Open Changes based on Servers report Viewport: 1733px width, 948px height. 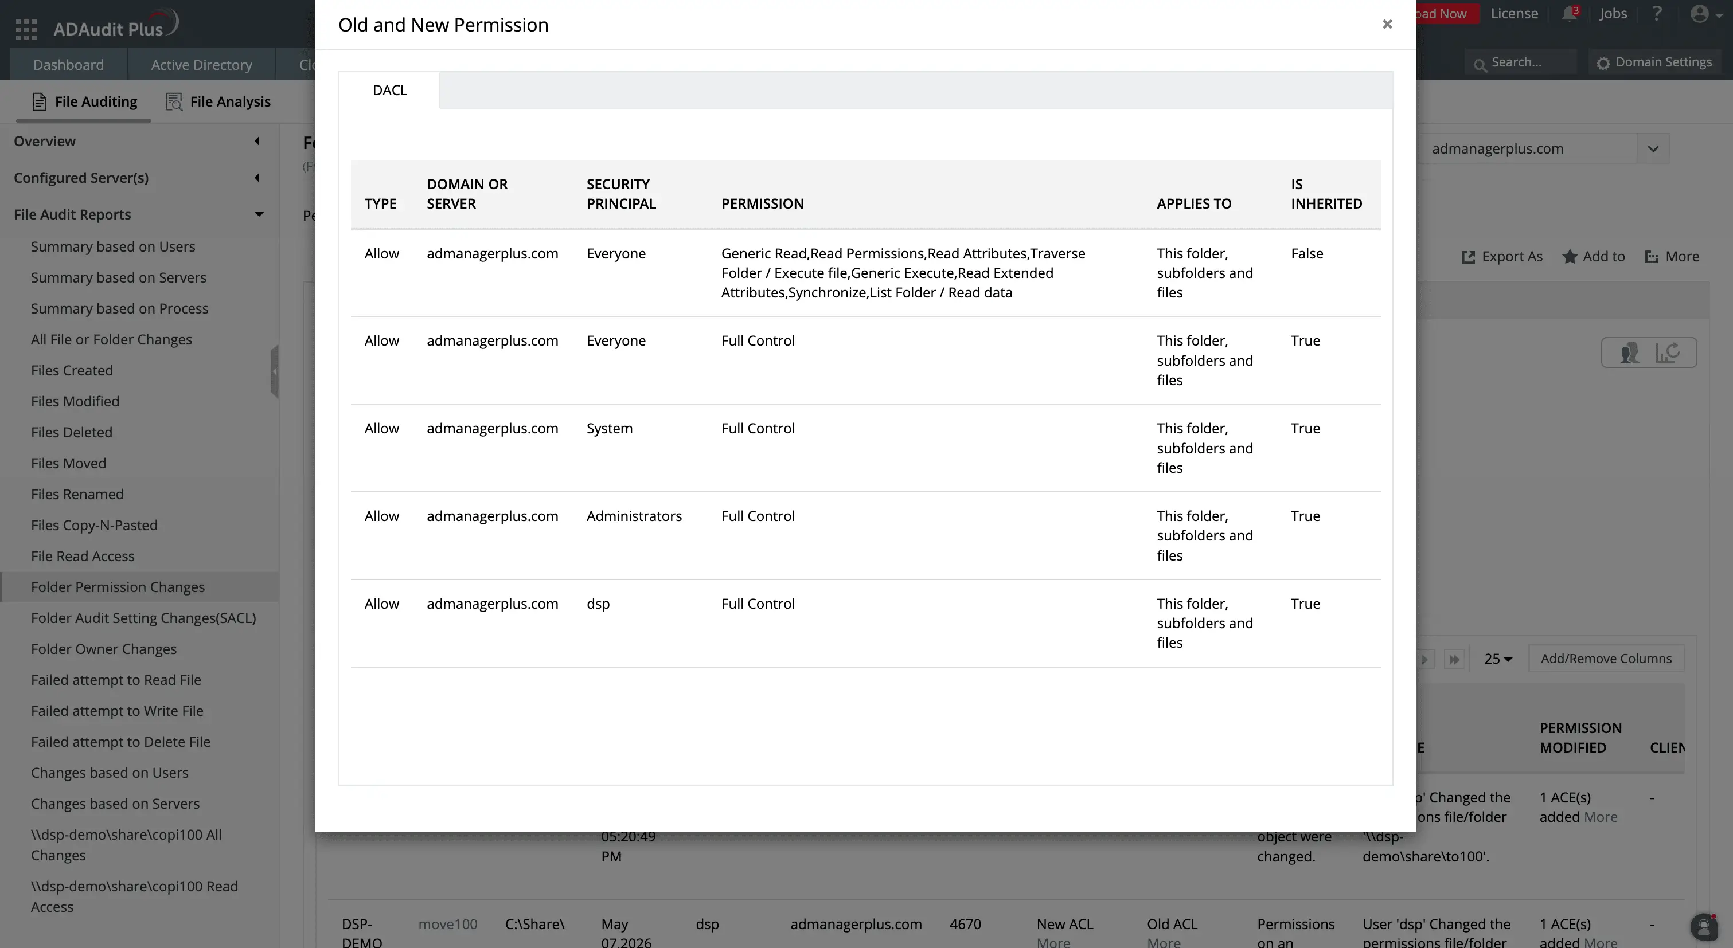coord(115,804)
